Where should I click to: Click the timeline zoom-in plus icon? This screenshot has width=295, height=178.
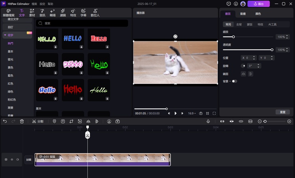(x=289, y=121)
